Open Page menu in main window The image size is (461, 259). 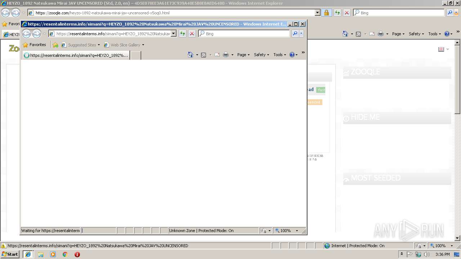(x=398, y=34)
